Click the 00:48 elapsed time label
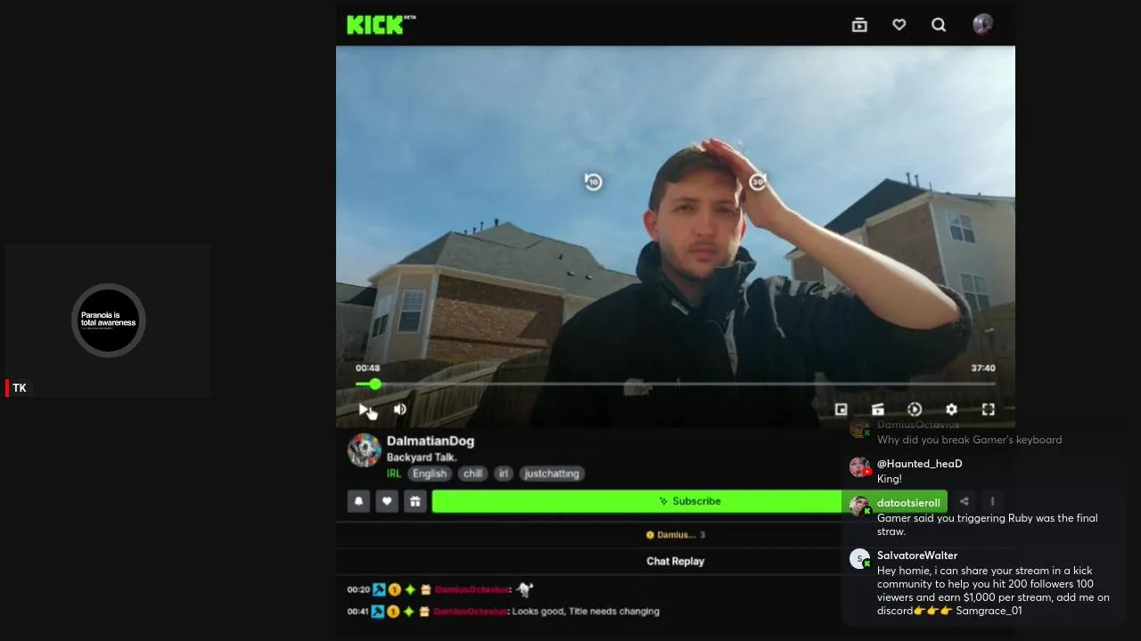This screenshot has height=641, width=1141. 367,368
